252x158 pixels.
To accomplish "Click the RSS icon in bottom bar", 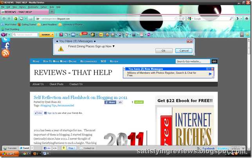I will point(198,148).
